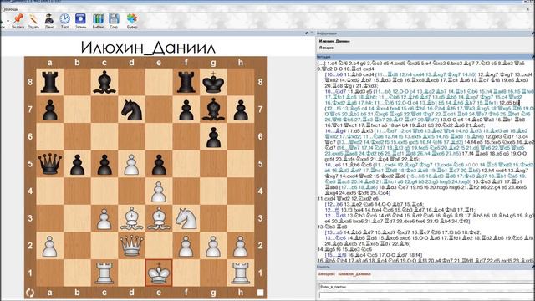Click the name in the Information panel
Image resolution: width=535 pixels, height=301 pixels.
pyautogui.click(x=334, y=41)
